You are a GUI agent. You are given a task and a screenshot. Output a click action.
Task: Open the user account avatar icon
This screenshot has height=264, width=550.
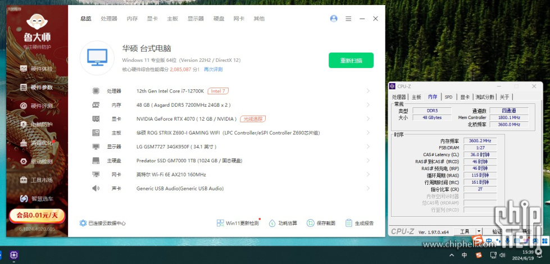pos(334,19)
